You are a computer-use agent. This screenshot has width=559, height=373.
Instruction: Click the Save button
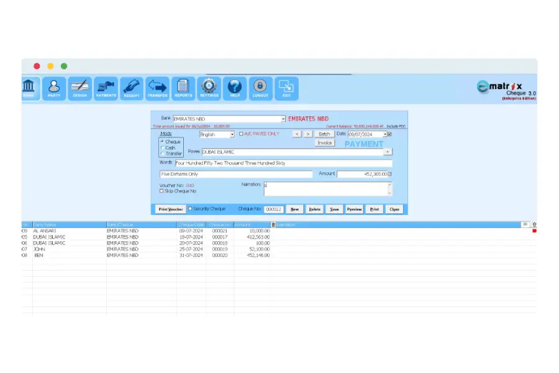pyautogui.click(x=334, y=210)
